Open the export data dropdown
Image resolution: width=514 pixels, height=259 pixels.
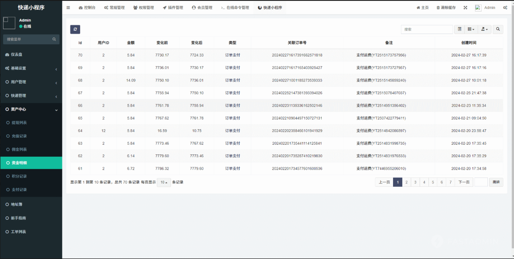point(485,29)
